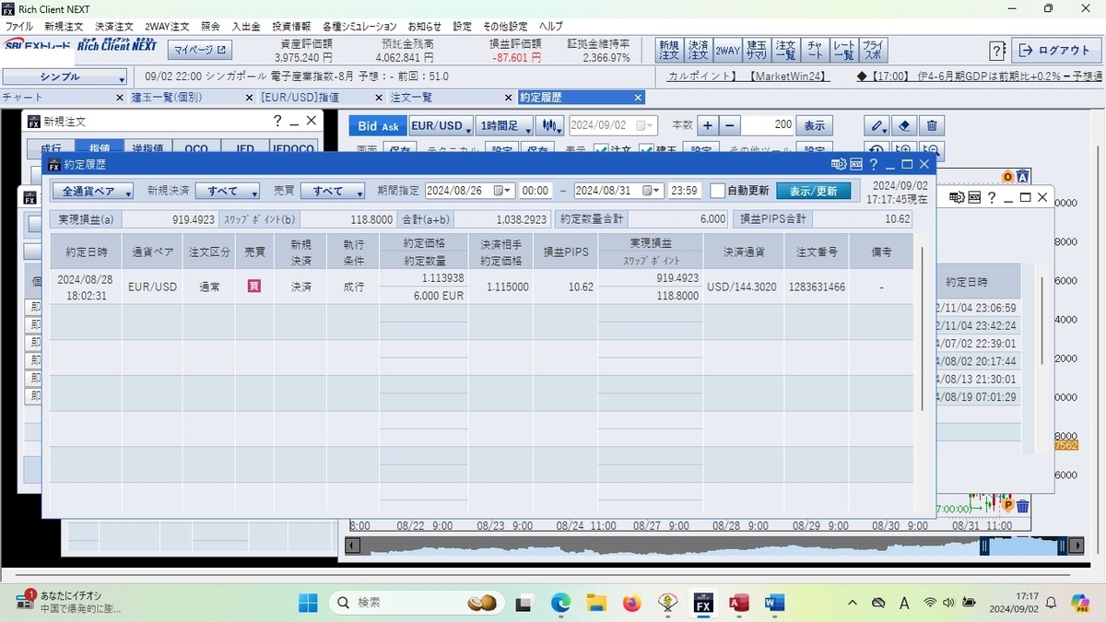Open Firefox from the taskbar
1106x622 pixels.
[x=631, y=604]
